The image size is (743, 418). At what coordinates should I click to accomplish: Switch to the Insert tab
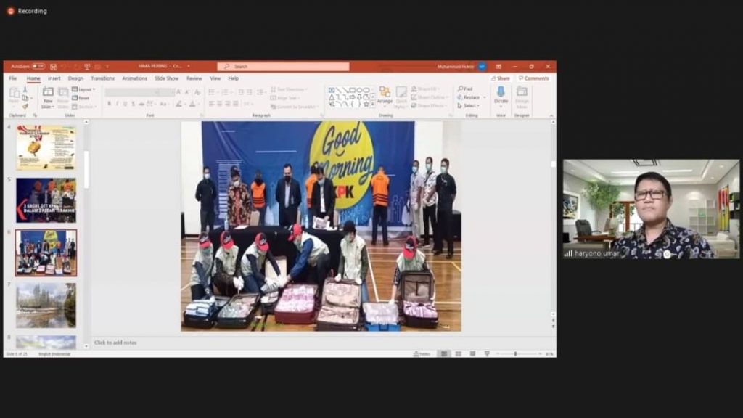(x=54, y=78)
